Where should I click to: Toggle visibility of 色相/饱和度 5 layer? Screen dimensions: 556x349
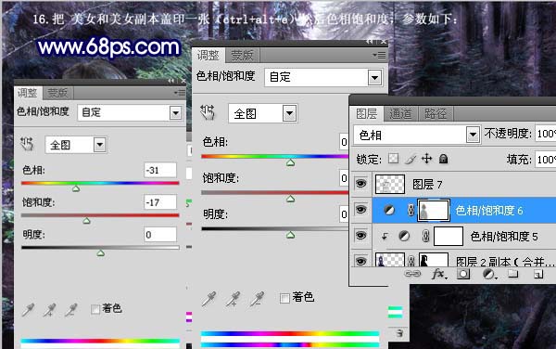[361, 236]
